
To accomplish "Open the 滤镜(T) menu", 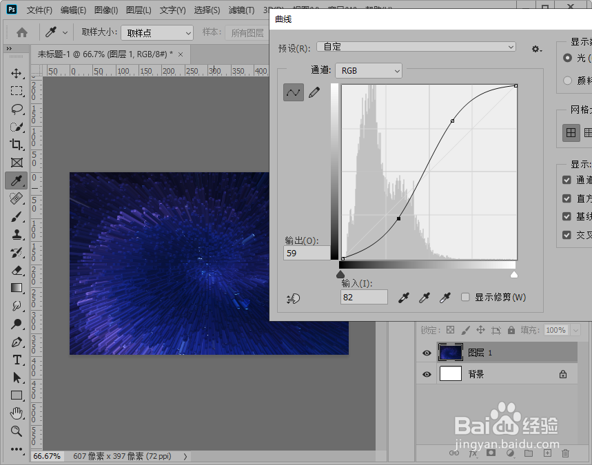I will [241, 10].
